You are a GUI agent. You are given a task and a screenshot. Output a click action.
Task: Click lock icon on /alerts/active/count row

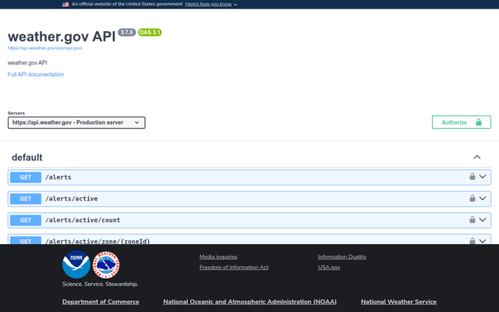pos(472,219)
